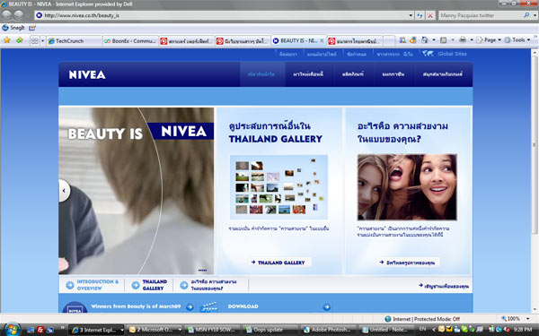
Task: Open Winners from Beauty is of March09
Action: (x=136, y=306)
